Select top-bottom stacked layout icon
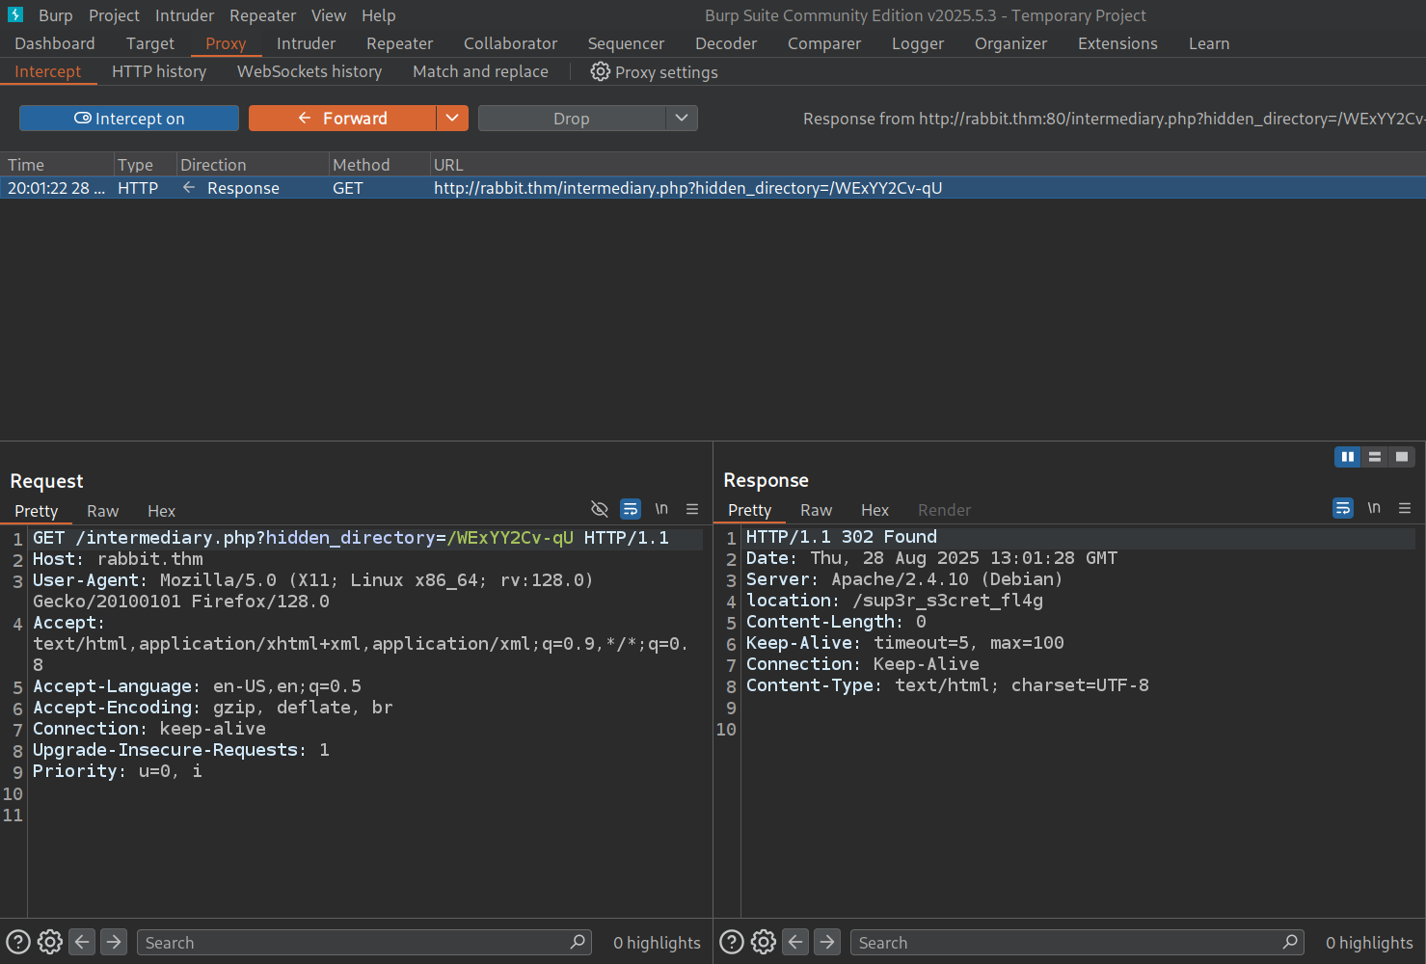Image resolution: width=1426 pixels, height=964 pixels. (x=1375, y=457)
